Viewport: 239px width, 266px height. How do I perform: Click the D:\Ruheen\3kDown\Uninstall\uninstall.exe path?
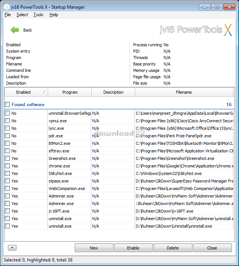[174, 226]
